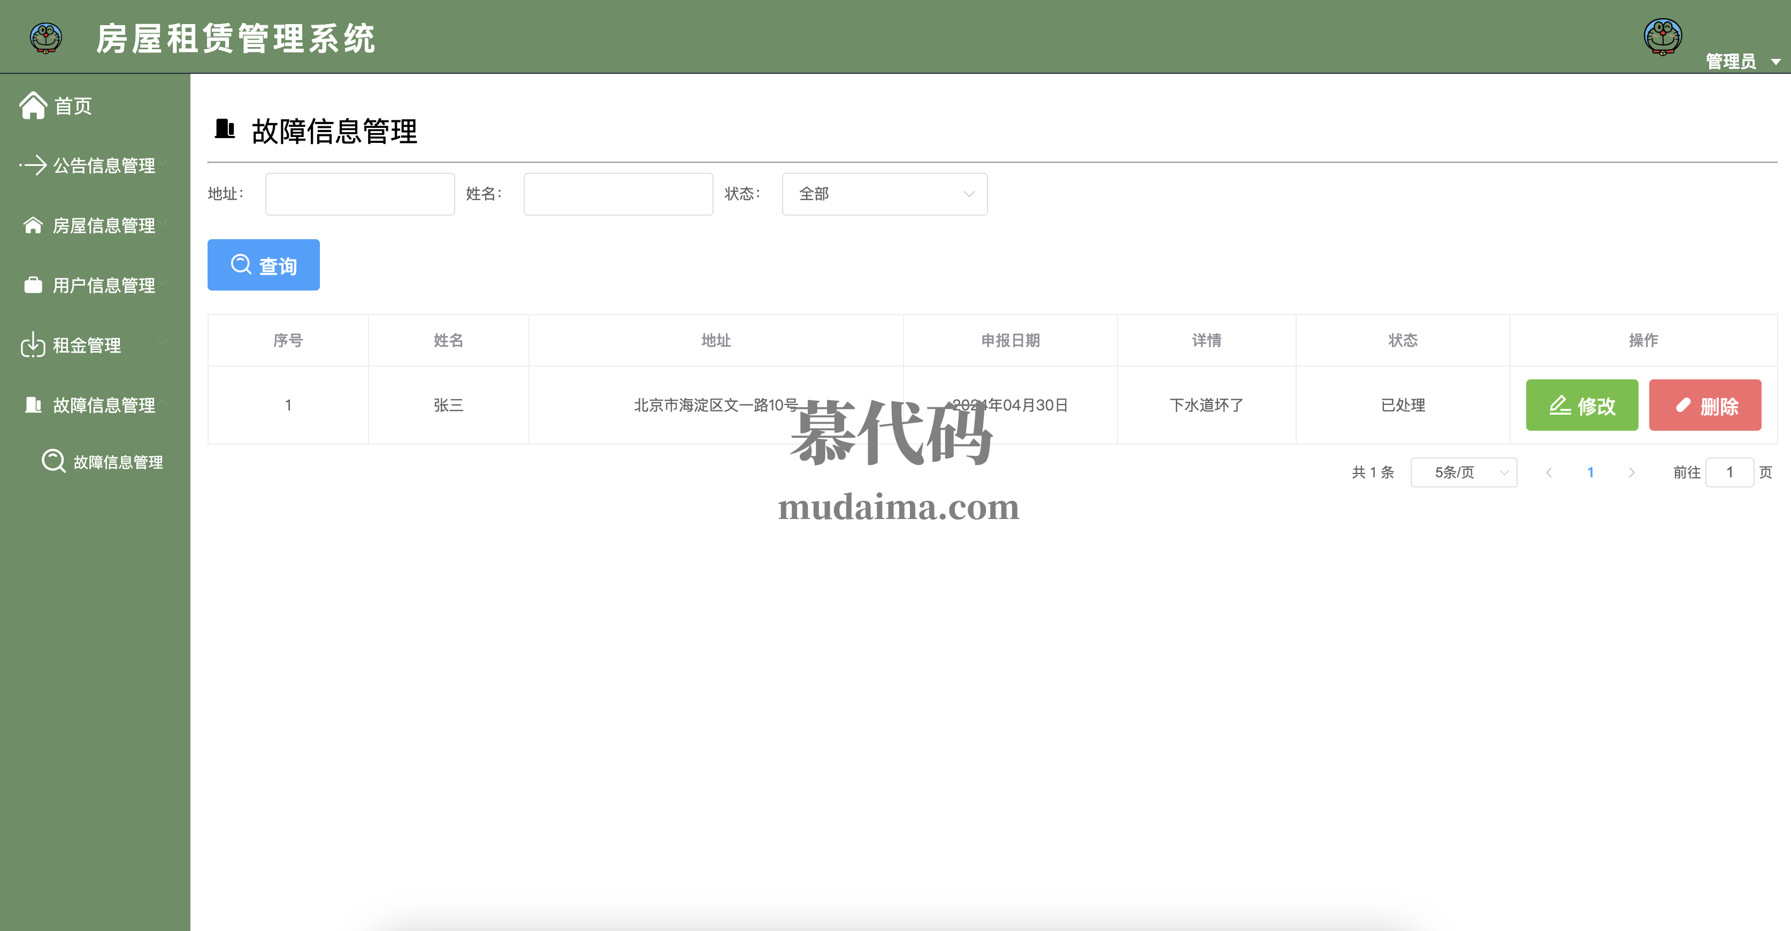Open the 状态 filter dropdown showing 全部
This screenshot has height=931, width=1791.
click(884, 194)
